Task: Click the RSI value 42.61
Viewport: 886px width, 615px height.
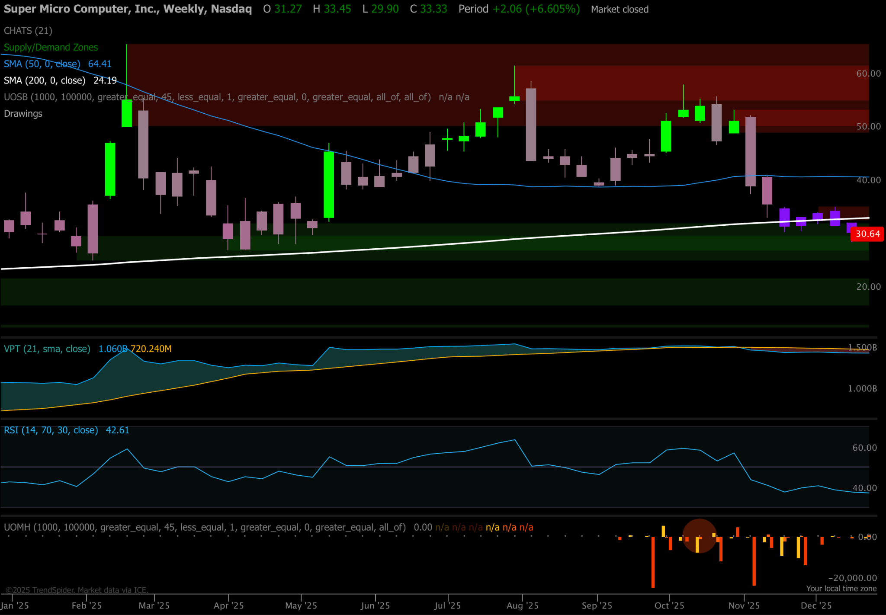Action: coord(117,430)
